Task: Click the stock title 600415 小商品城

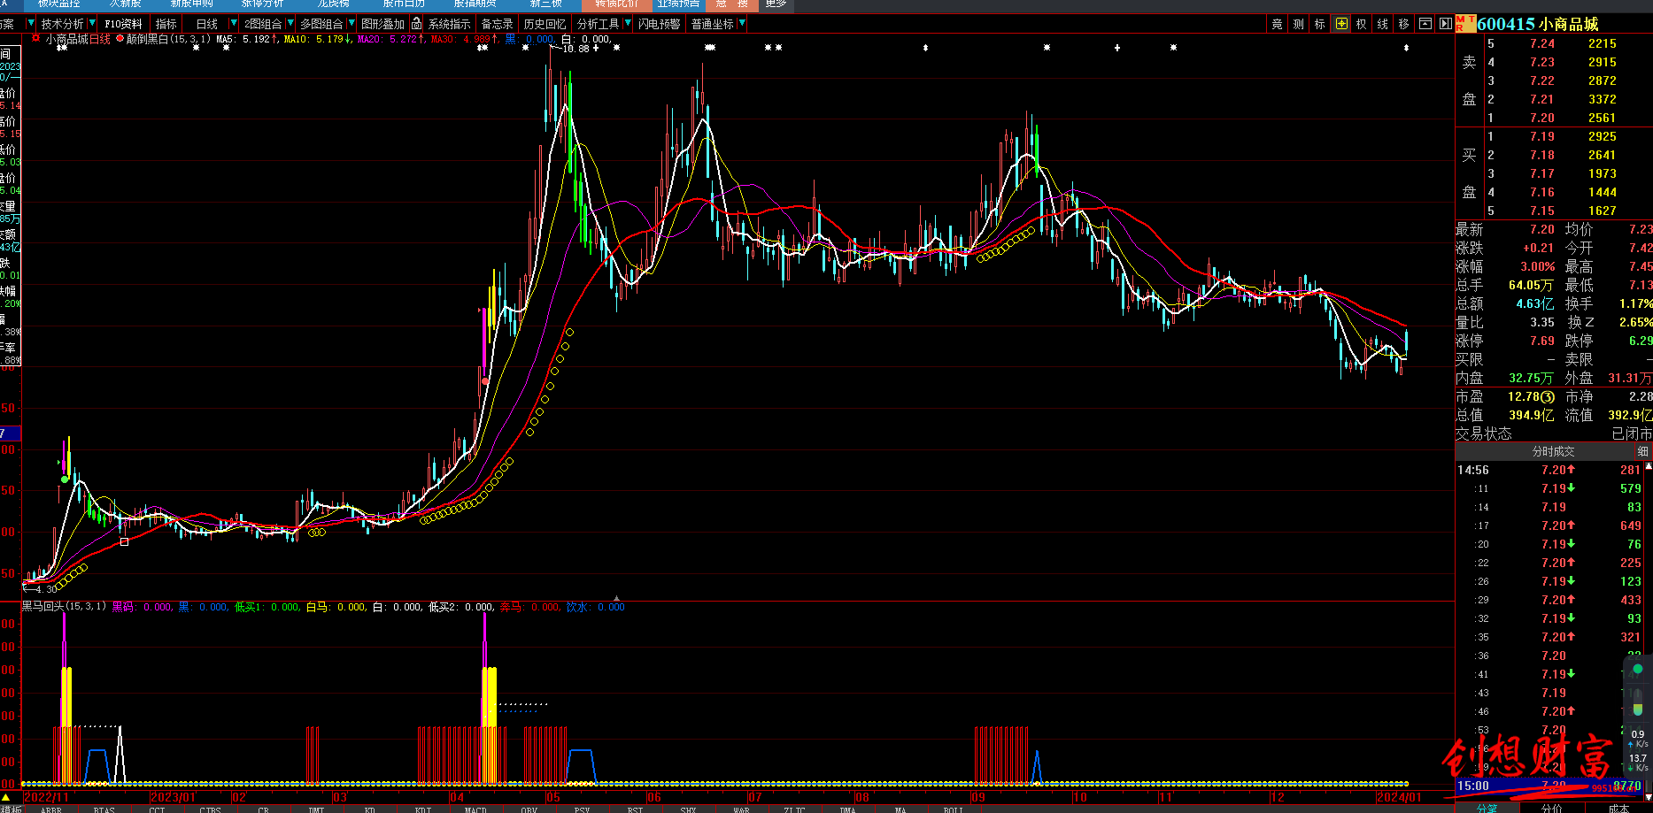Action: pos(1538,24)
